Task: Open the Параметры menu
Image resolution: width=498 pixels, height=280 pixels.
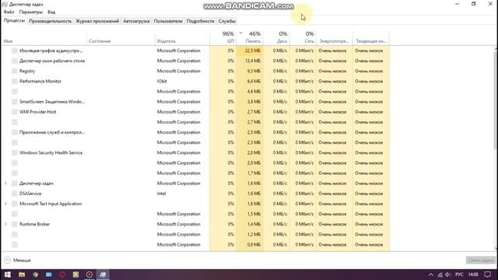Action: point(31,12)
